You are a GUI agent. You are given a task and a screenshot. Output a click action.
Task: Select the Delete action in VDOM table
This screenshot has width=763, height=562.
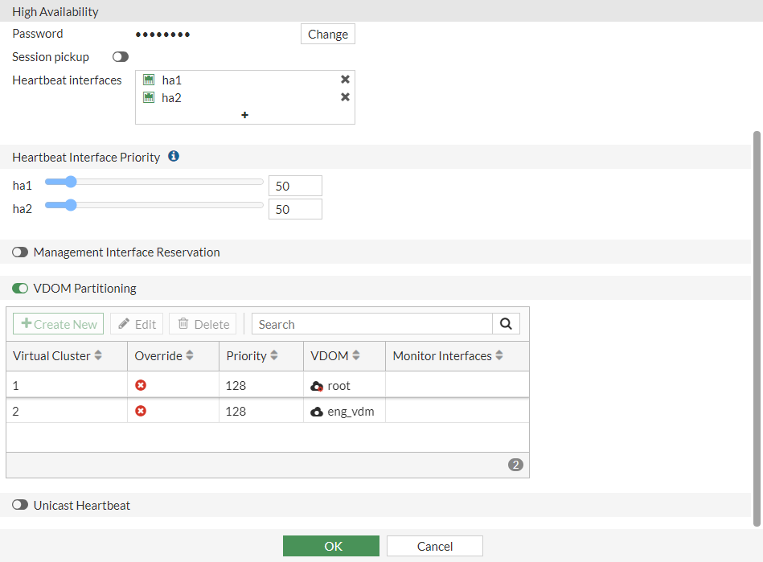pos(202,323)
